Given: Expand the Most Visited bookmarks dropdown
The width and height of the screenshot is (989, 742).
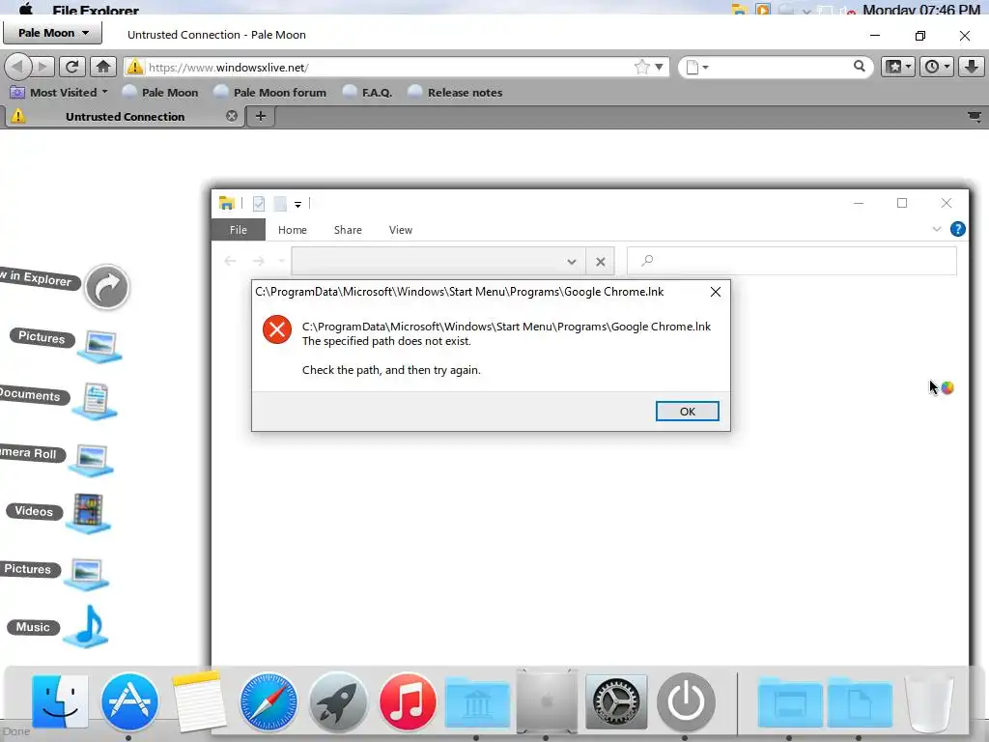Looking at the screenshot, I should tap(104, 92).
